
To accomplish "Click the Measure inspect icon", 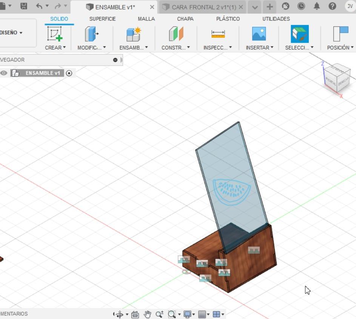I will pos(218,34).
